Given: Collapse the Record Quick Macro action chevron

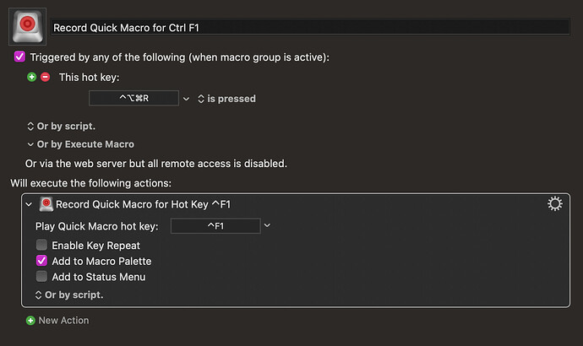Looking at the screenshot, I should (29, 204).
